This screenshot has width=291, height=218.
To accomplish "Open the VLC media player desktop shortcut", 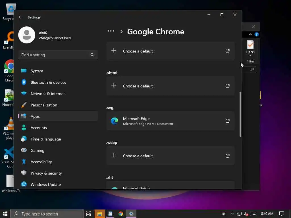I will [8, 128].
